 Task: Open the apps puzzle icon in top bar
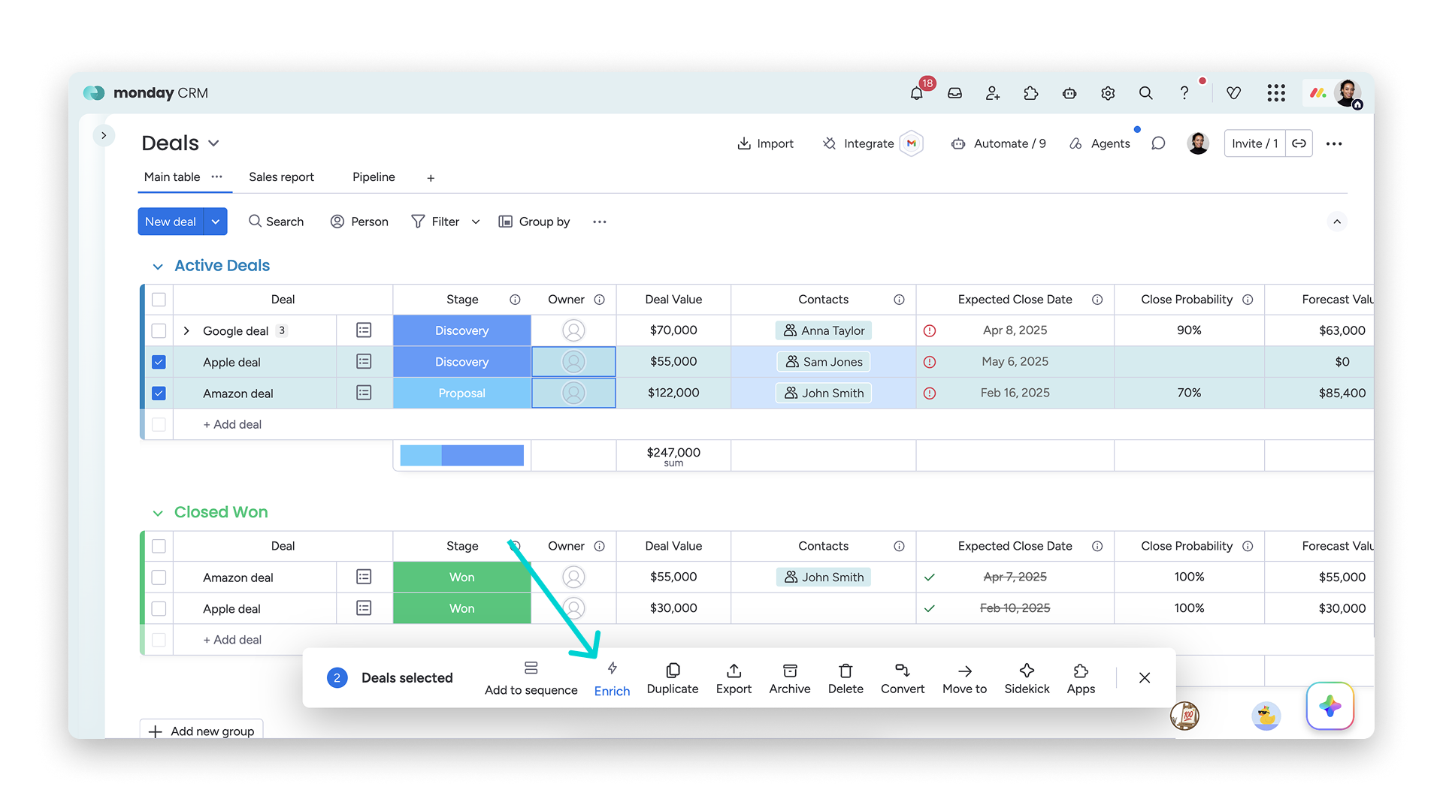pos(1031,93)
